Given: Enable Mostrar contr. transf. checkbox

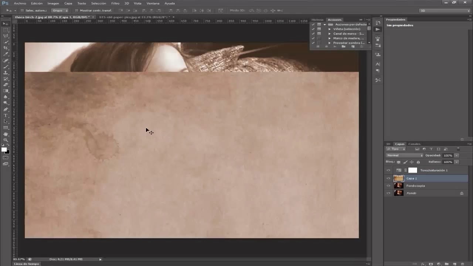Looking at the screenshot, I should 76,10.
